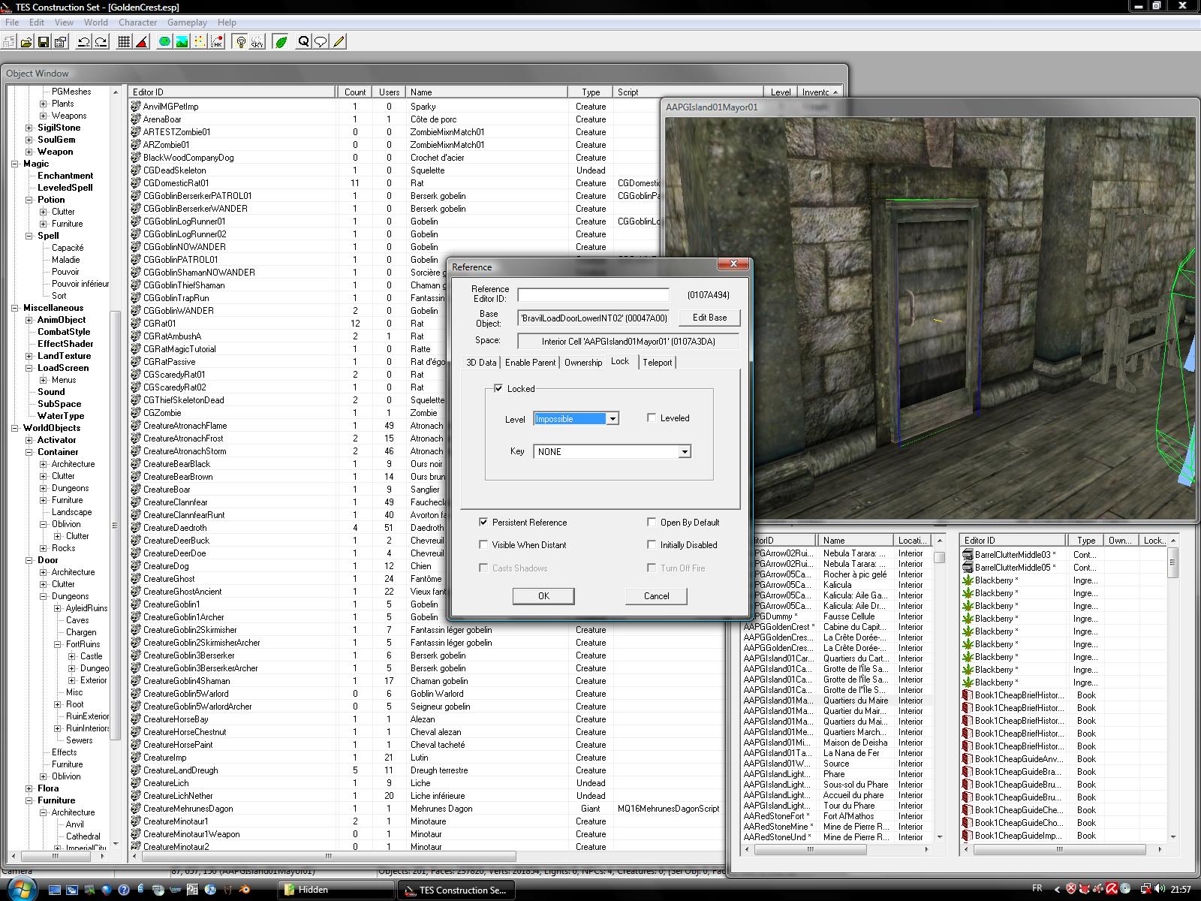Viewport: 1201px width, 901px height.
Task: Toggle Havok simulation with the HK icon
Action: (x=216, y=42)
